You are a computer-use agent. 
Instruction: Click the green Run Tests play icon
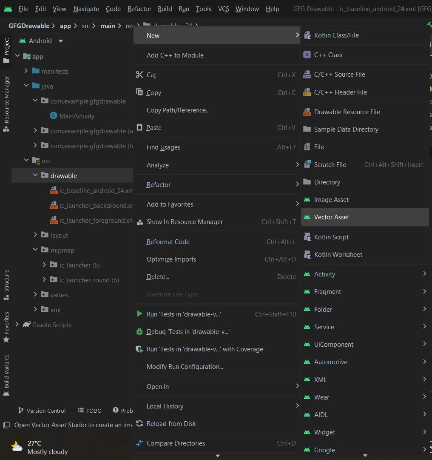click(140, 313)
